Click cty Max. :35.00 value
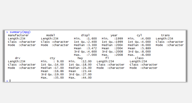This screenshot has width=192, height=103. (x=52, y=78)
